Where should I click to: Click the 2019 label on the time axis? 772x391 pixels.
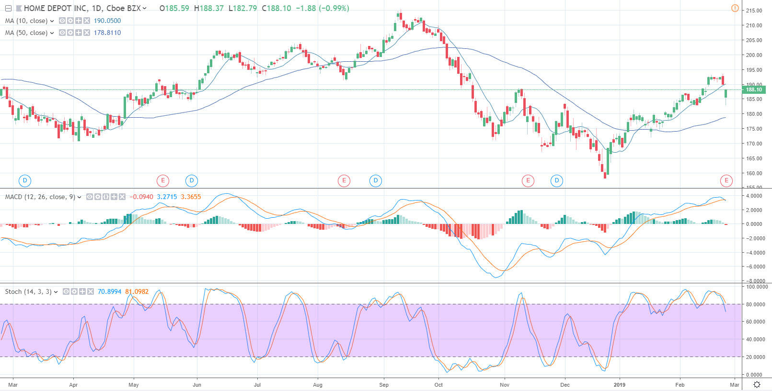pyautogui.click(x=620, y=385)
